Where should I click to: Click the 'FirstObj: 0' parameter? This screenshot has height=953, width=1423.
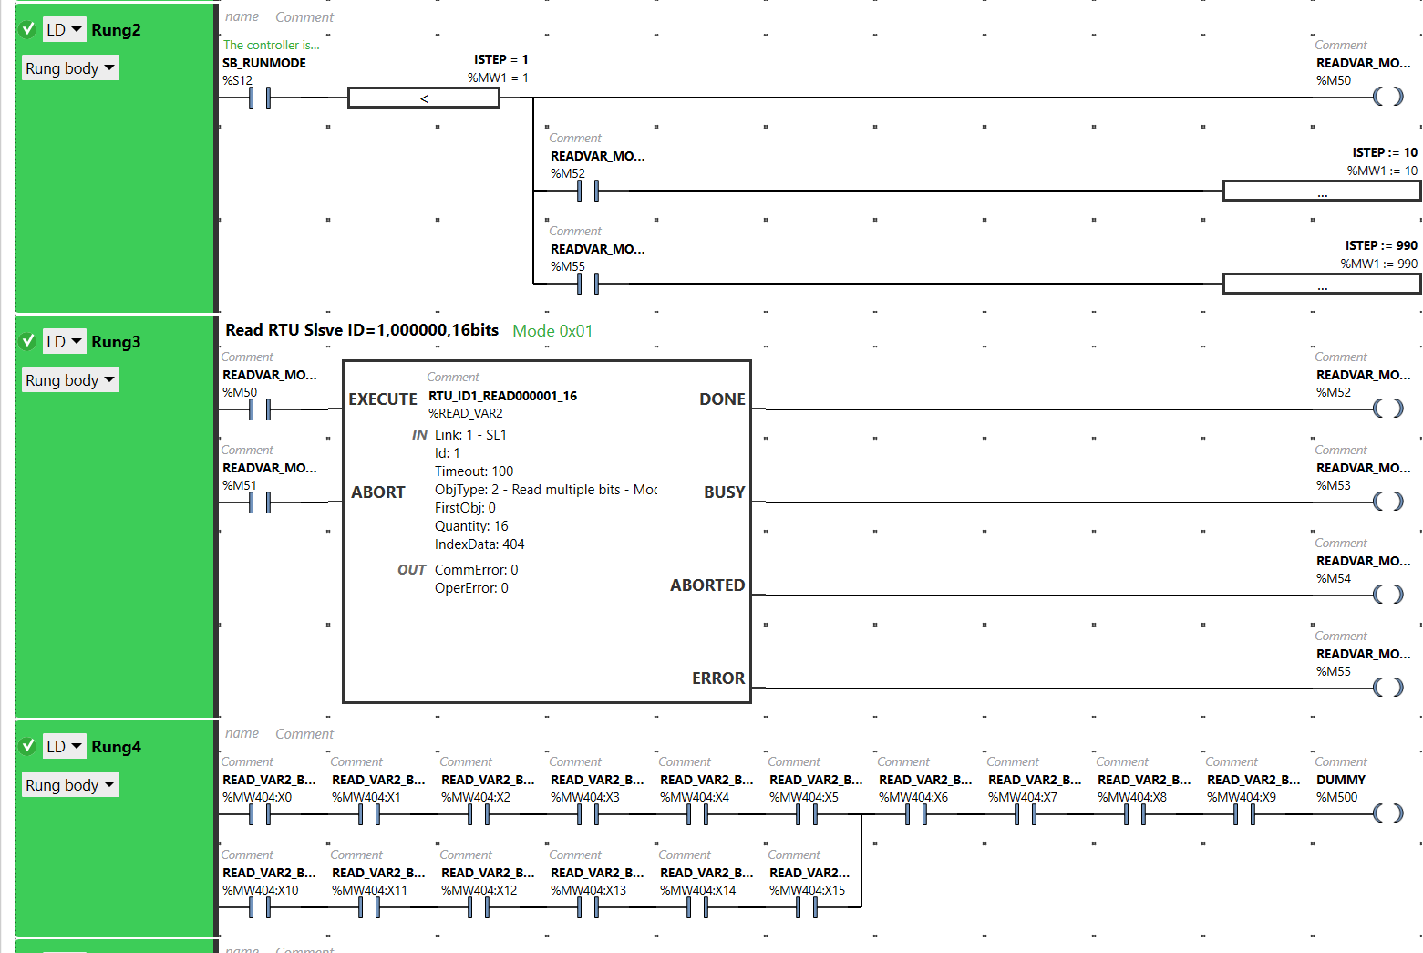pyautogui.click(x=465, y=508)
